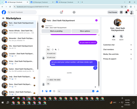Open conversation info purple icon
Image resolution: width=137 pixels, height=109 pixels.
click(x=96, y=20)
